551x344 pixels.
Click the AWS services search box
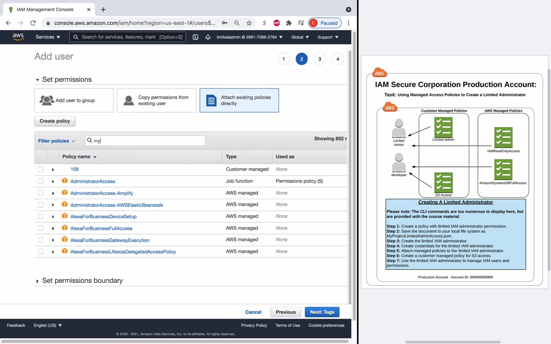point(128,37)
